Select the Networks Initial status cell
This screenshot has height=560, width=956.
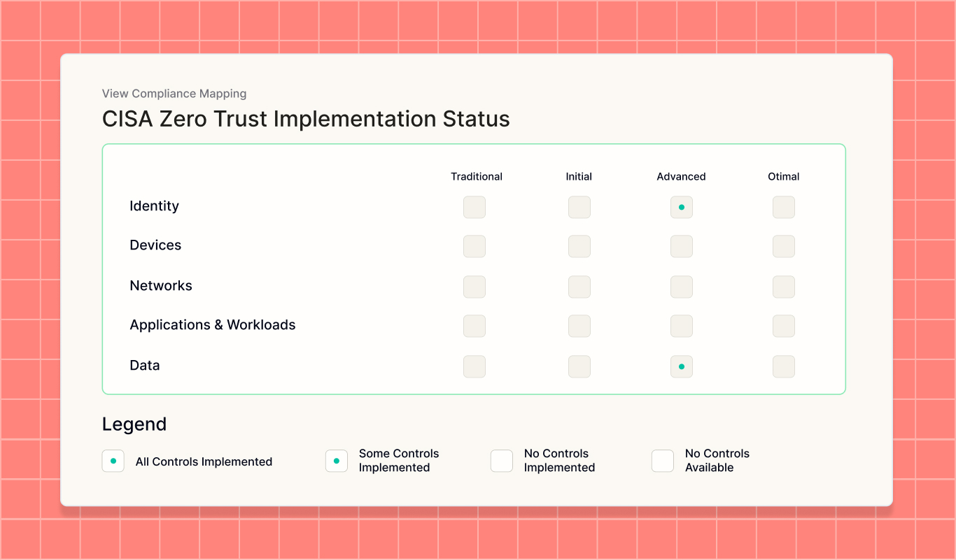[x=579, y=287]
